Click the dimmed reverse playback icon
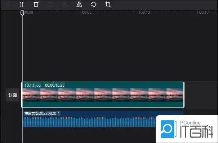The width and height of the screenshot is (218, 143). [65, 4]
